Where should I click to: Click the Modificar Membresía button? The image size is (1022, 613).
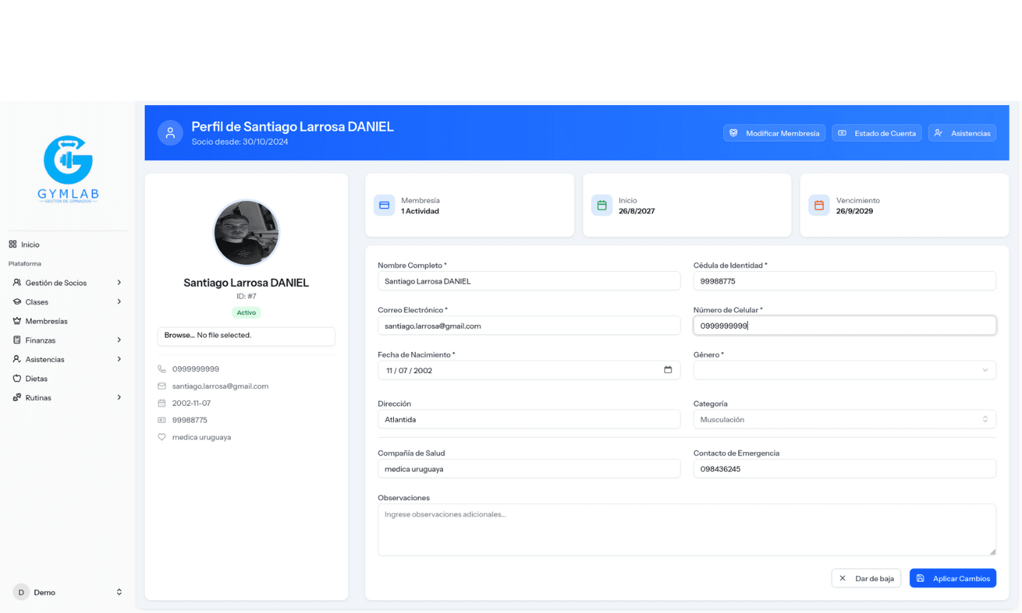[774, 133]
